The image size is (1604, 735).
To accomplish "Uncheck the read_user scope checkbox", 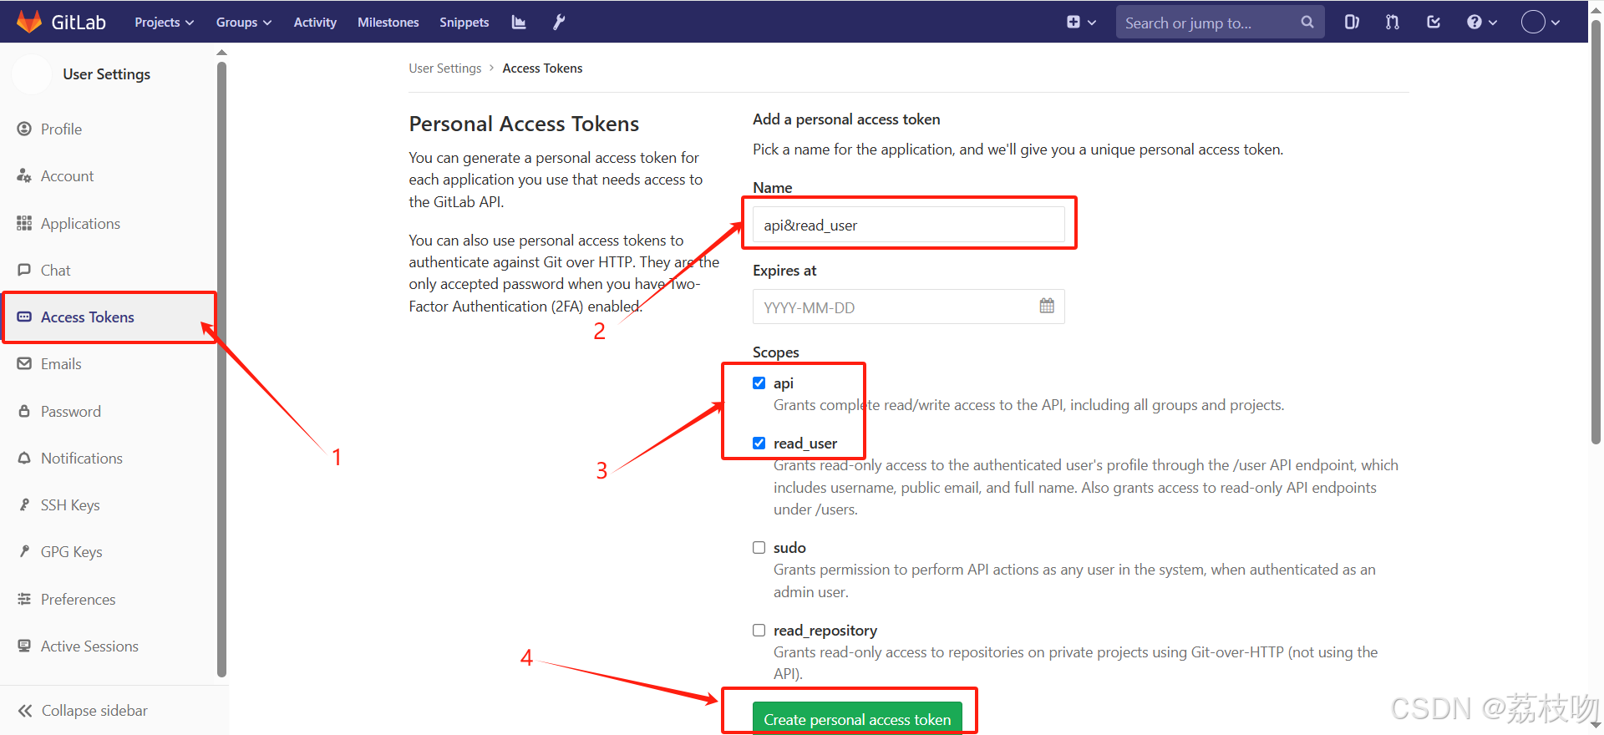I will pyautogui.click(x=759, y=443).
